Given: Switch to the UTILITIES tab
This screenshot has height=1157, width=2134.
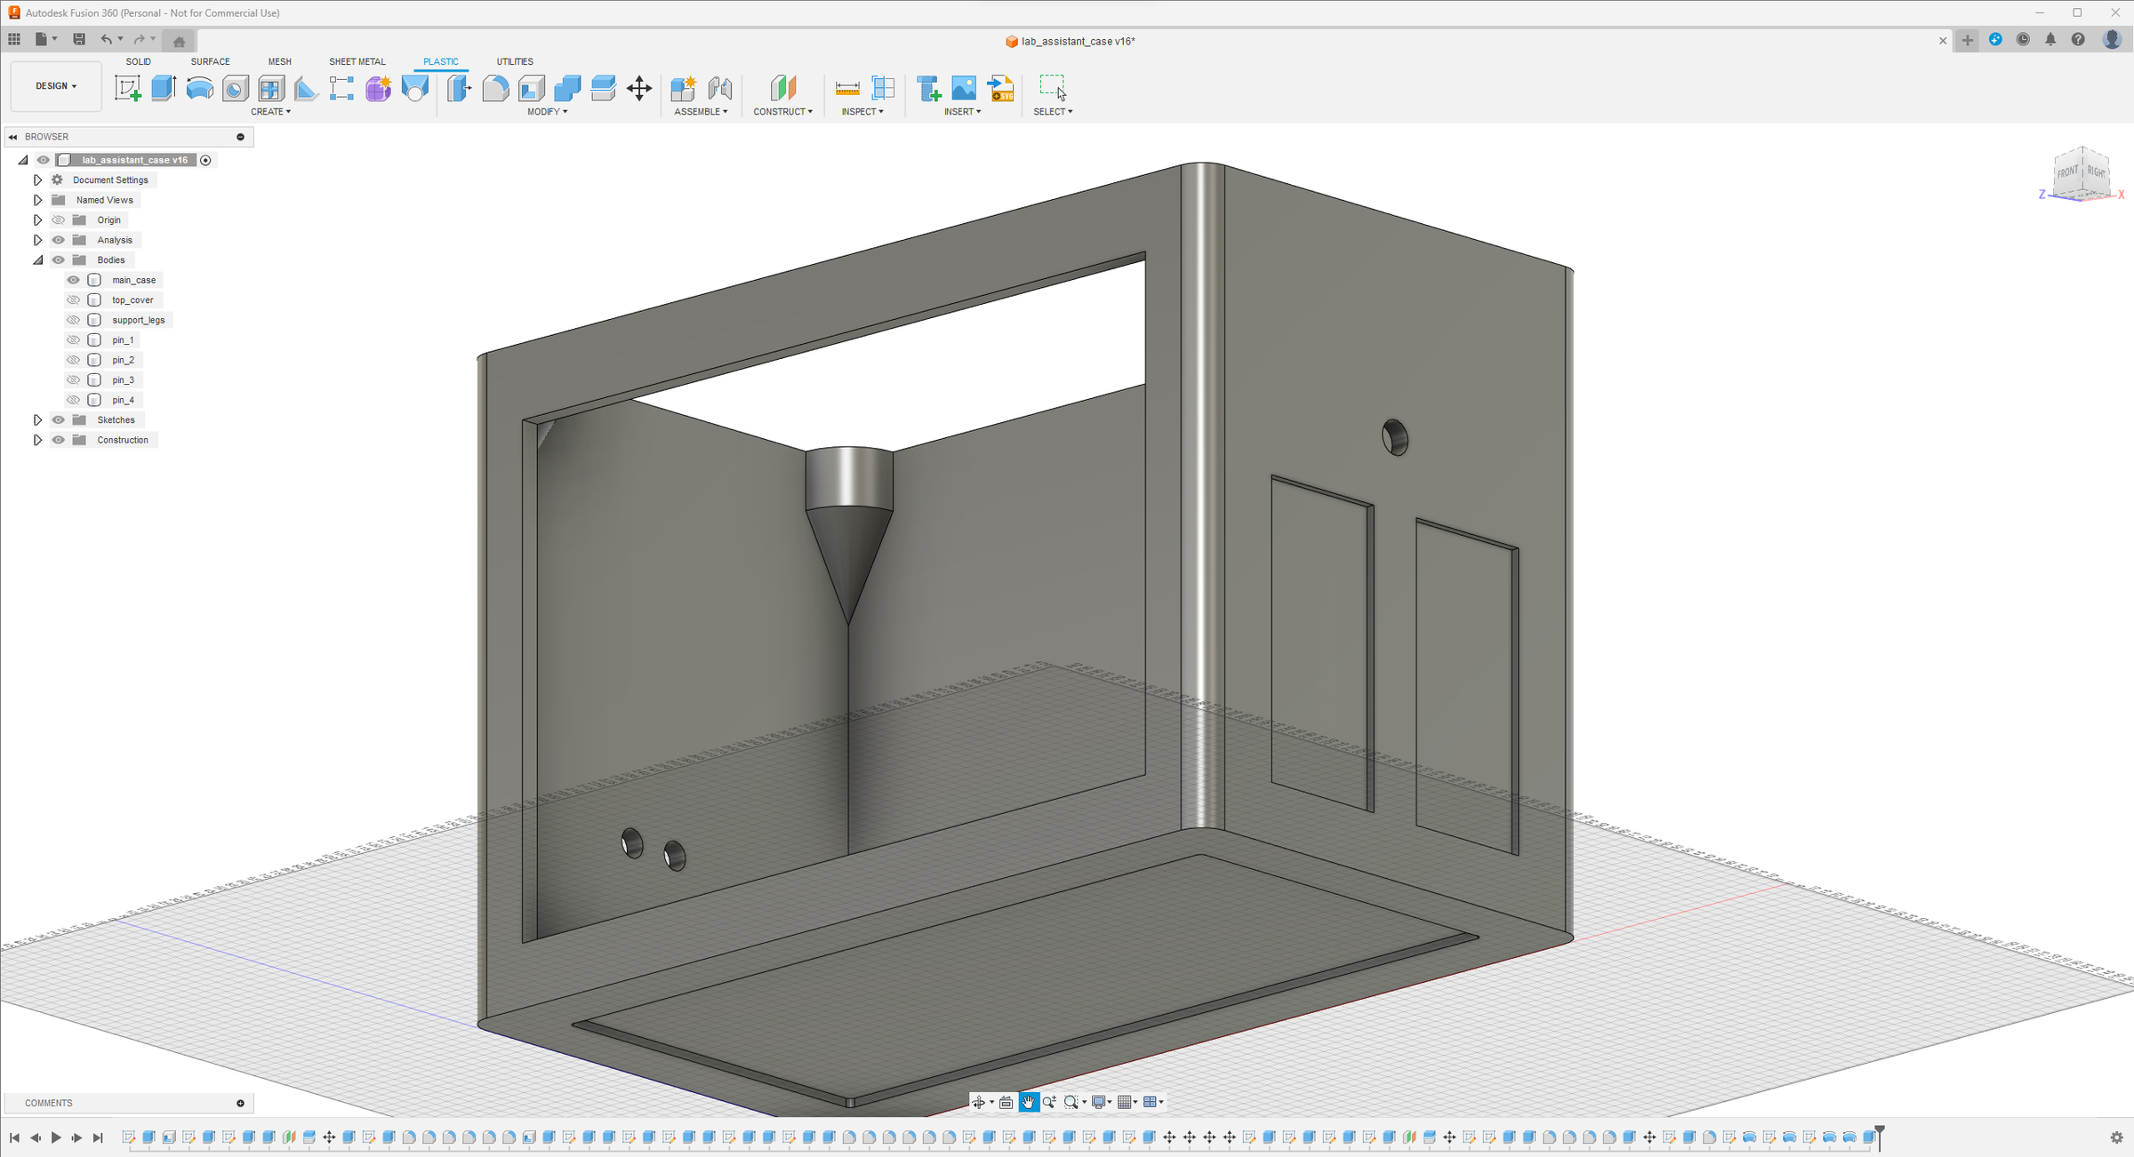Looking at the screenshot, I should coord(514,61).
